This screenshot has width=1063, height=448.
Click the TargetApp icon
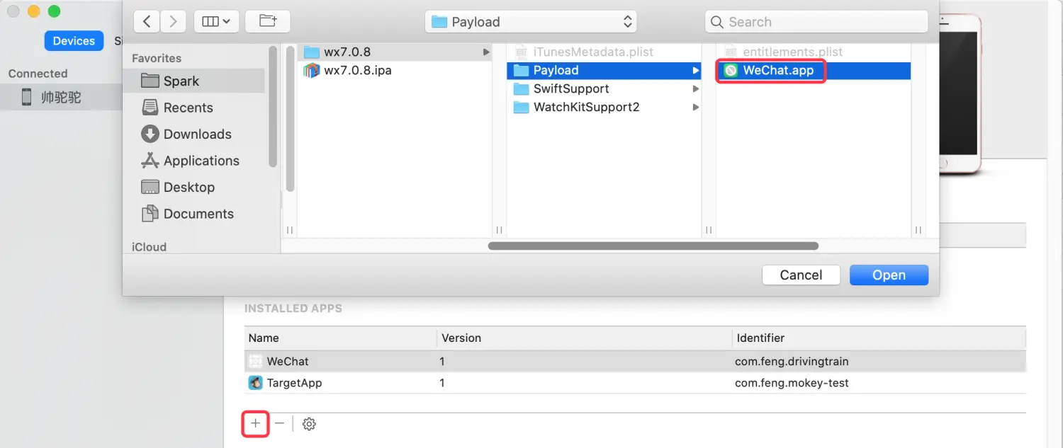tap(255, 383)
